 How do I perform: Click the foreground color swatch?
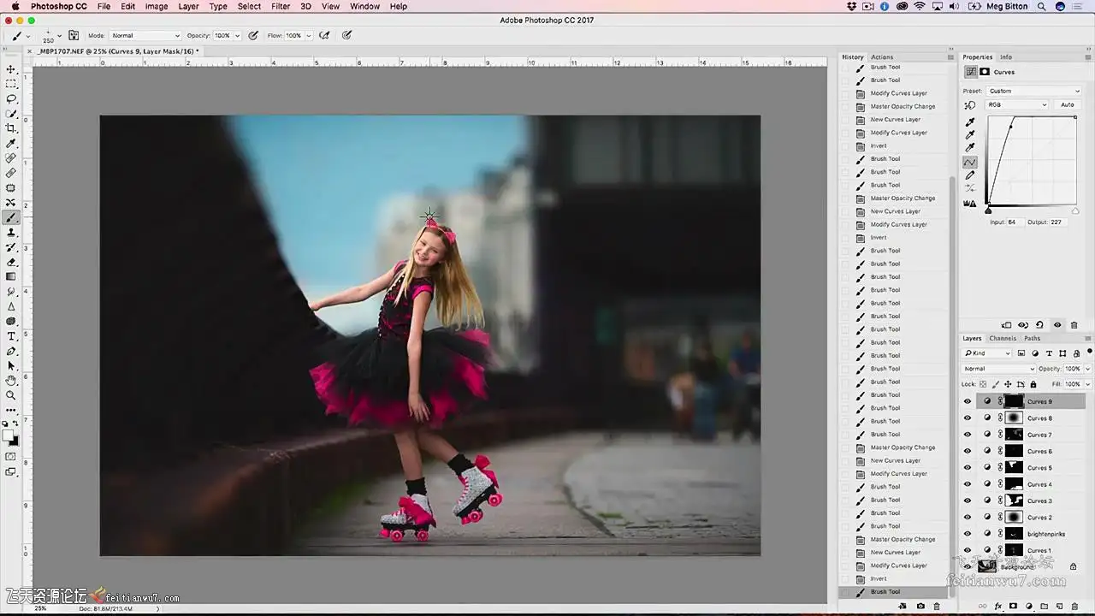point(8,435)
